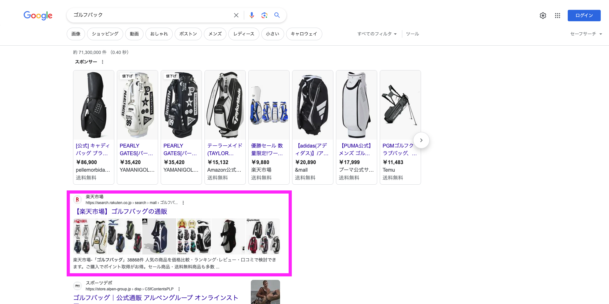Open Rakuten result three-dot options

183,203
